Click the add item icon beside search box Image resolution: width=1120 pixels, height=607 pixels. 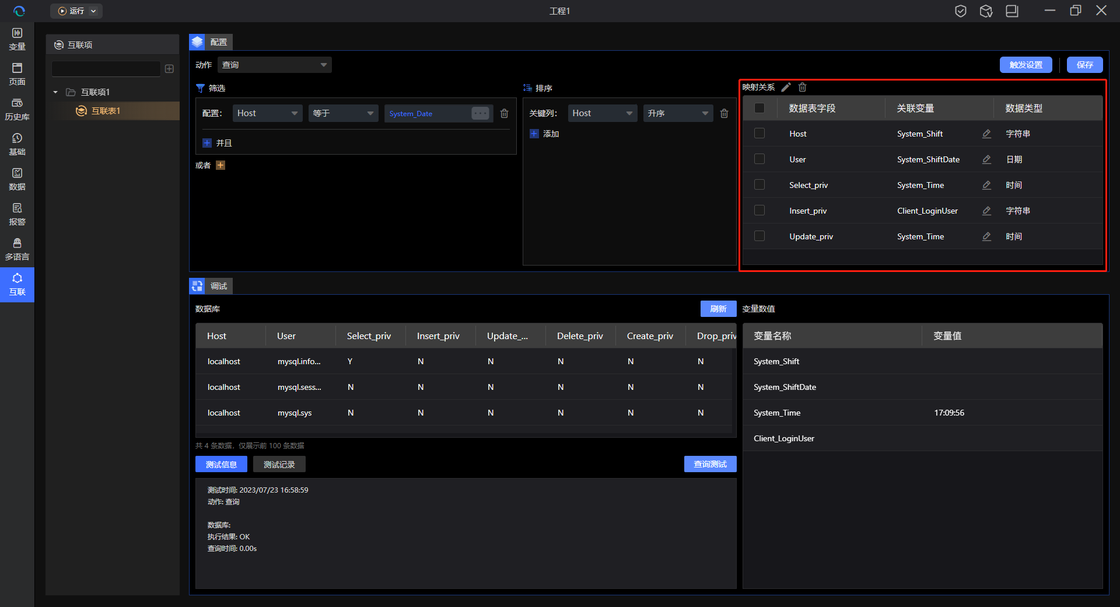(x=169, y=69)
